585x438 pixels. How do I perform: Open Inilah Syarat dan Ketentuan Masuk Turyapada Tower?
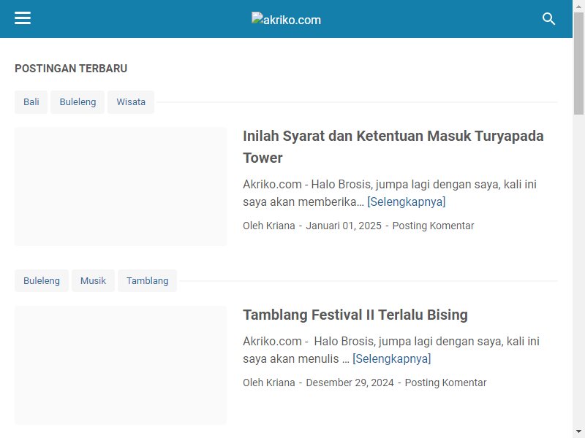[393, 147]
